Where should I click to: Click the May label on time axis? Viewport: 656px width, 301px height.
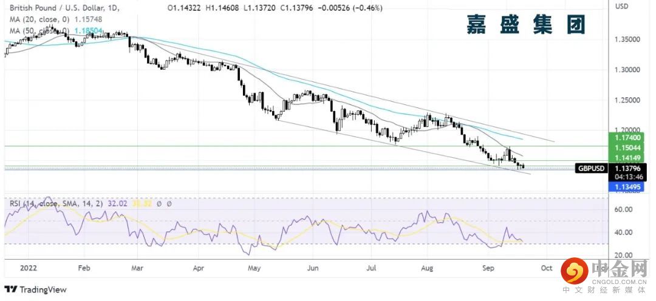[255, 268]
